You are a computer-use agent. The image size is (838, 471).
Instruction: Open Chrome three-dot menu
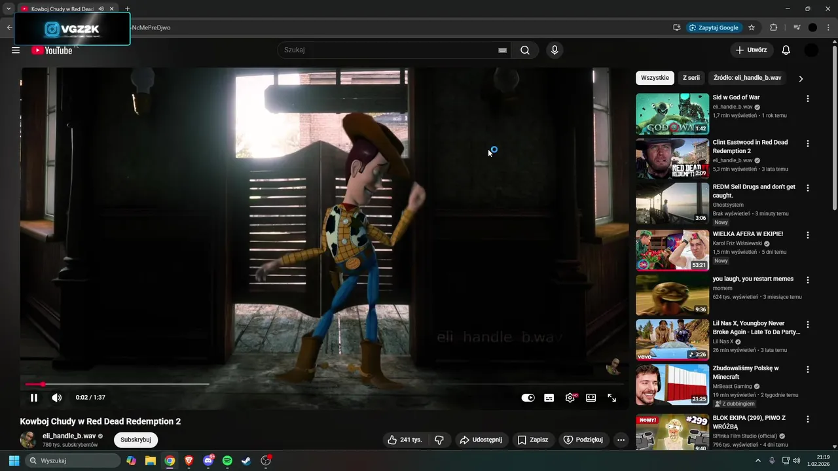pos(829,27)
